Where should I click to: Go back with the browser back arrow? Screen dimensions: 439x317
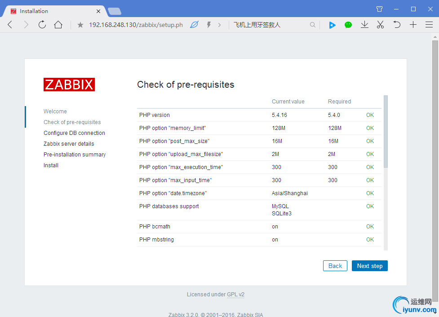10,25
